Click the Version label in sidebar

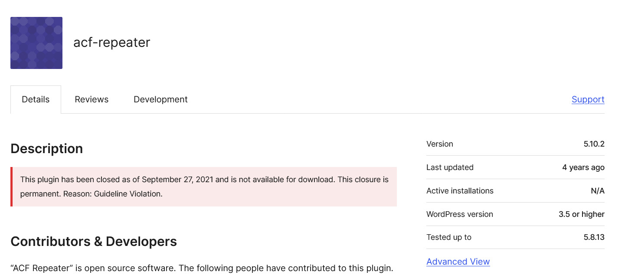440,144
